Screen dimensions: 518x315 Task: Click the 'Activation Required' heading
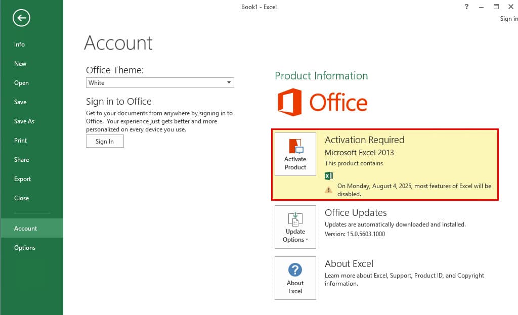[x=364, y=140]
